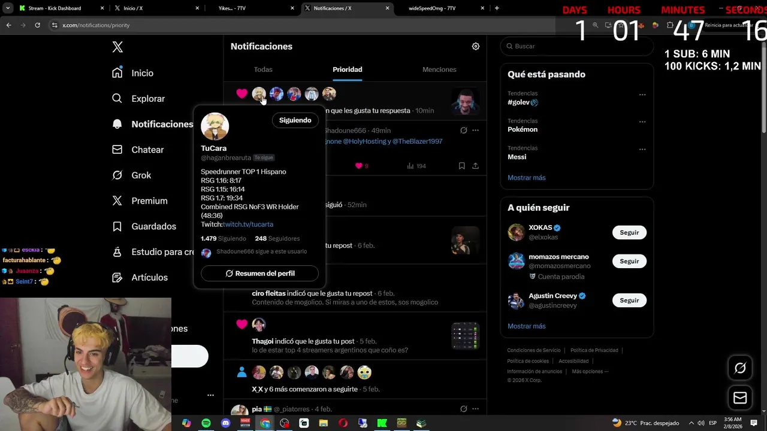The image size is (767, 431).
Task: Switch to Todas notifications tab
Action: (263, 69)
